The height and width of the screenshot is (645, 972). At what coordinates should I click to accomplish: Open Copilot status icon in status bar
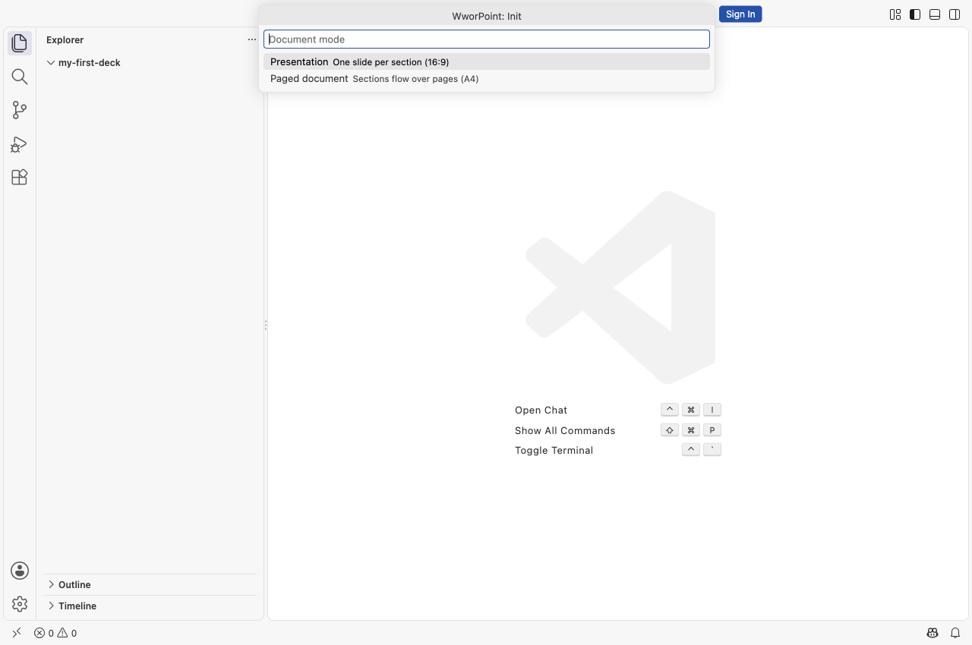click(x=933, y=633)
